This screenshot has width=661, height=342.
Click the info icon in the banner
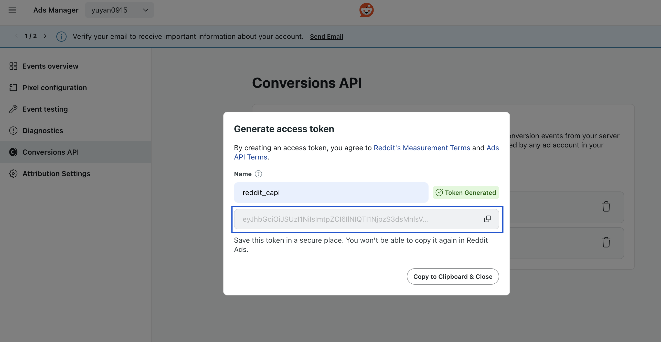[x=61, y=36]
